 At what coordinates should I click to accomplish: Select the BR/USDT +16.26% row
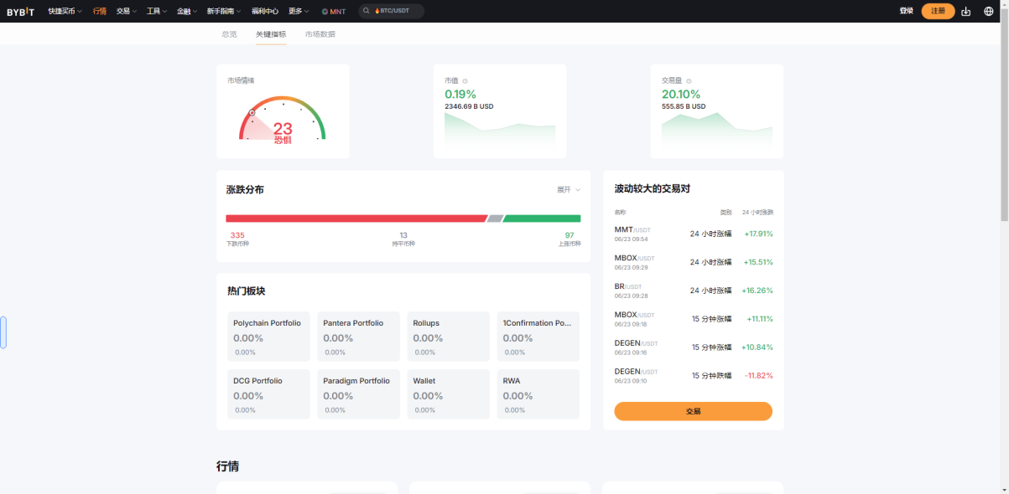click(694, 291)
